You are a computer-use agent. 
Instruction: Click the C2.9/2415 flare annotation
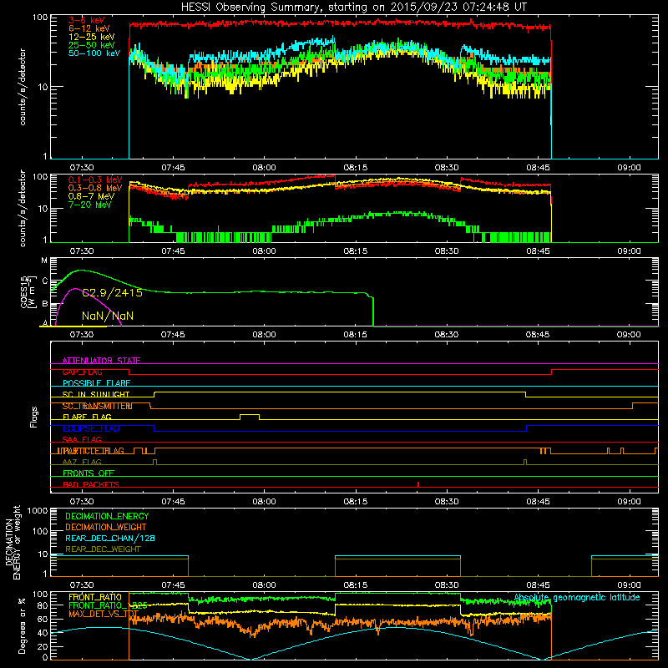click(112, 293)
